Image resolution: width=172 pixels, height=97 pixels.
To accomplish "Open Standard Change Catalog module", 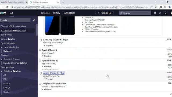I will click(x=15, y=63).
